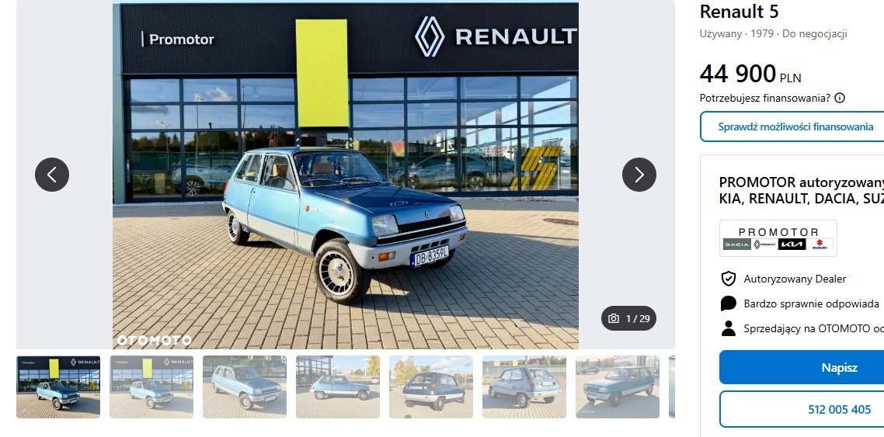Select the third thumbnail, front close-up view
The width and height of the screenshot is (884, 437).
click(245, 387)
